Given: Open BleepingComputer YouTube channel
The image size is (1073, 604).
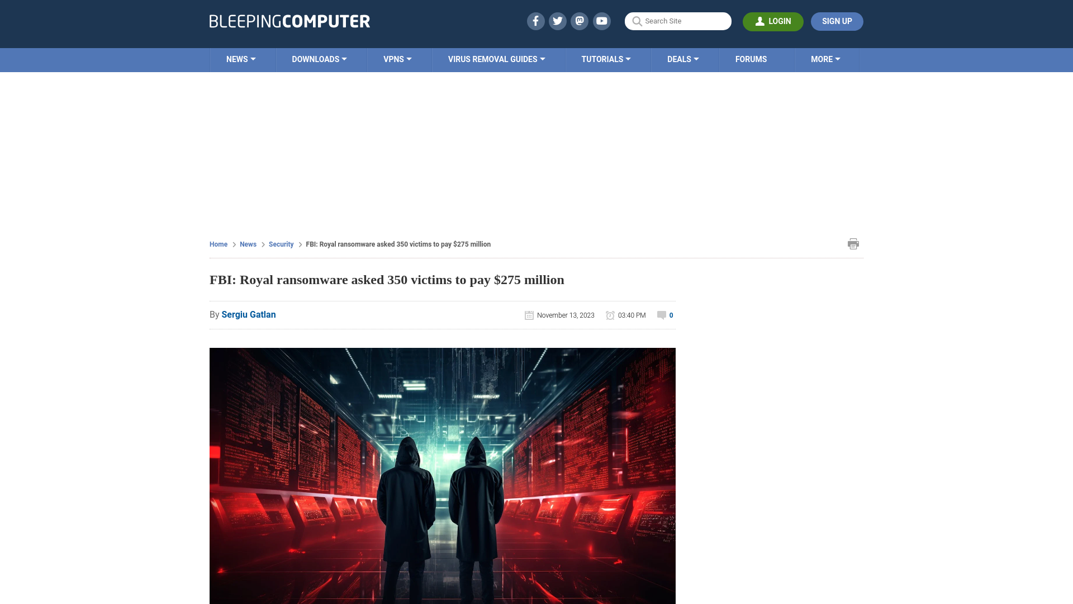Looking at the screenshot, I should [601, 21].
